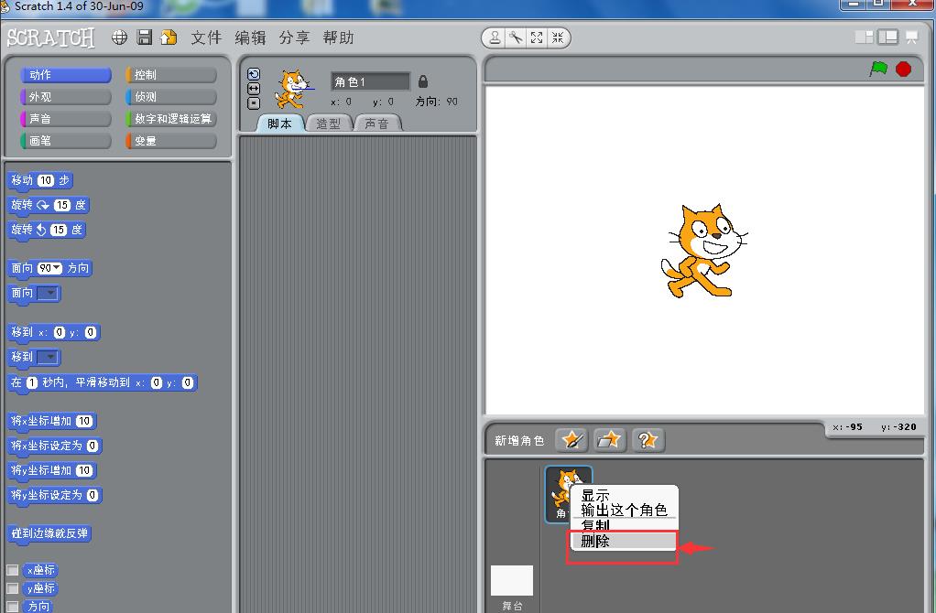Tick the y座标 checkbox
This screenshot has width=936, height=613.
13,588
